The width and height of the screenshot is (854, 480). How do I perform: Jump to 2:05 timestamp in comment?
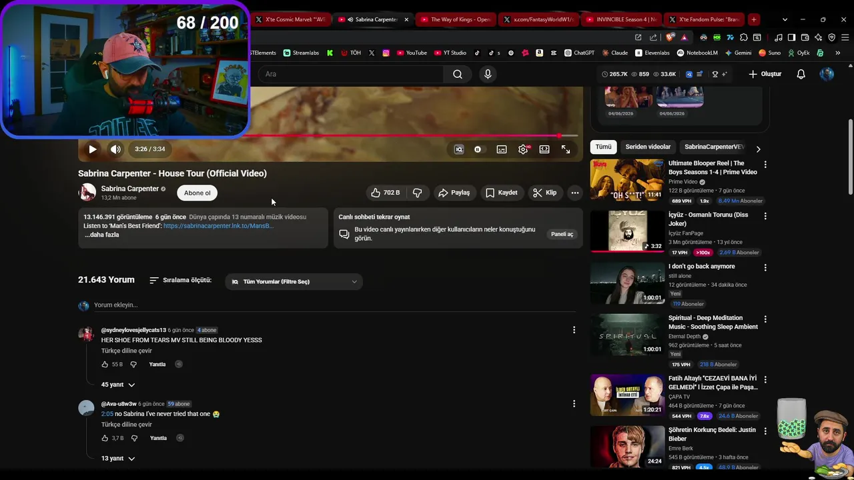pos(107,414)
